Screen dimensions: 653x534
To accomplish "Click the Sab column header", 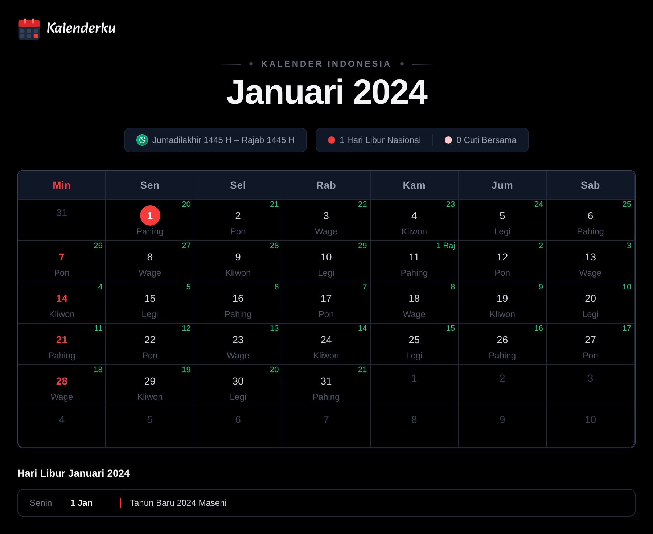I will click(590, 185).
